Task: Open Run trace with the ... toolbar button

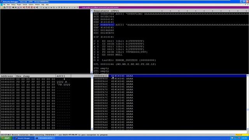Action: coord(72,7)
